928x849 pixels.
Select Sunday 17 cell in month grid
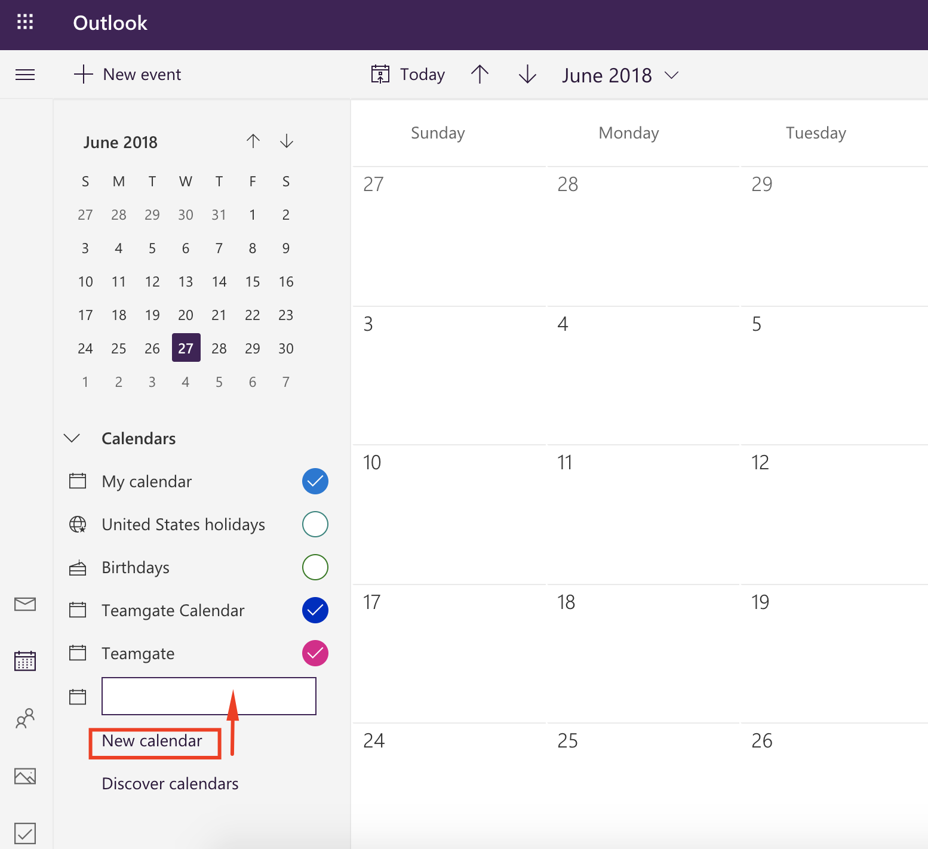point(449,654)
